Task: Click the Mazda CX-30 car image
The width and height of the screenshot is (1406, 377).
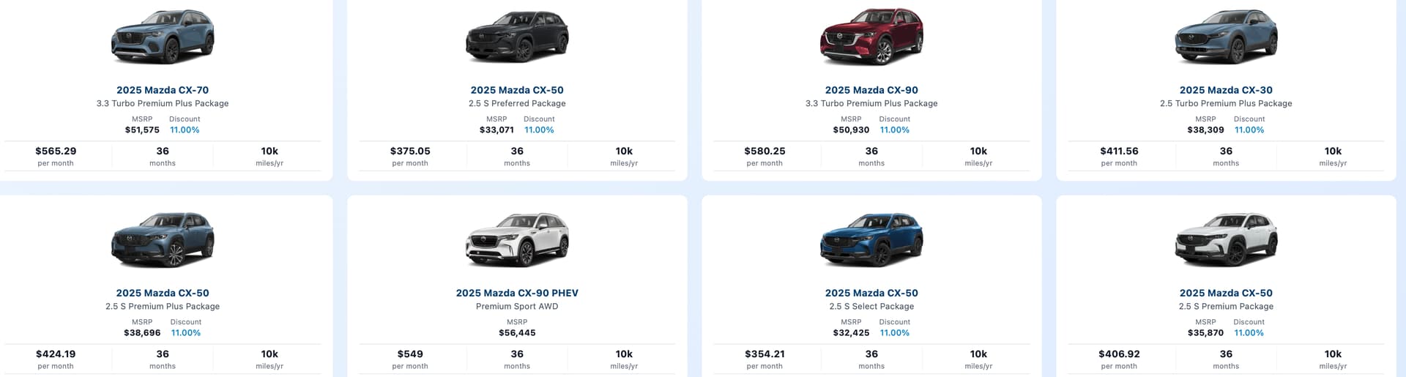Action: coord(1226,38)
